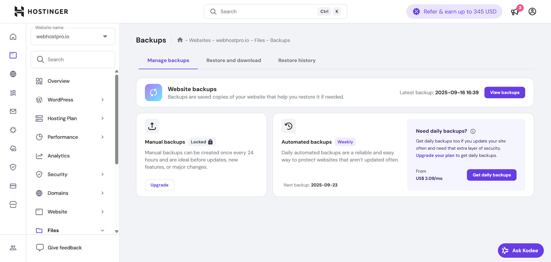
Task: Click the lock icon in Locked badge
Action: pos(210,142)
